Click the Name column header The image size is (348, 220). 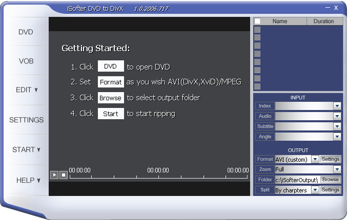tap(280, 21)
